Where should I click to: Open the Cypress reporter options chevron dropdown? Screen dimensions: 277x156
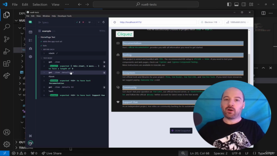coord(99,22)
